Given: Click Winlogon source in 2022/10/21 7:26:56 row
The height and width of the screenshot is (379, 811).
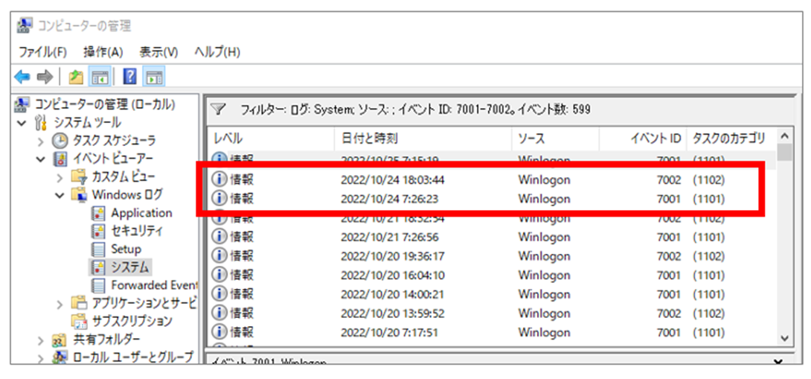Looking at the screenshot, I should pos(544,237).
